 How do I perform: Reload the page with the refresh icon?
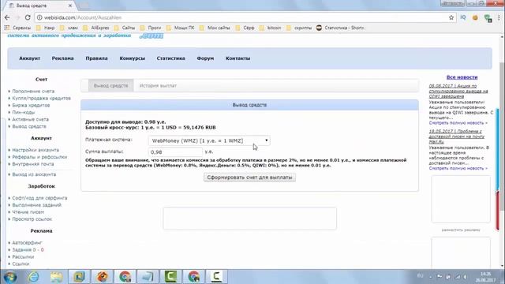coord(28,17)
